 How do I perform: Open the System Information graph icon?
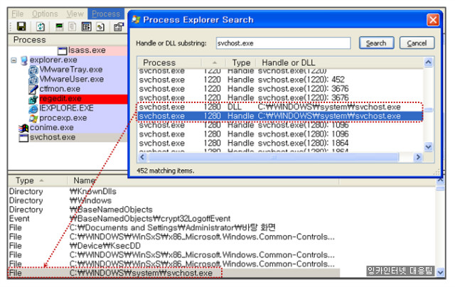(60, 27)
